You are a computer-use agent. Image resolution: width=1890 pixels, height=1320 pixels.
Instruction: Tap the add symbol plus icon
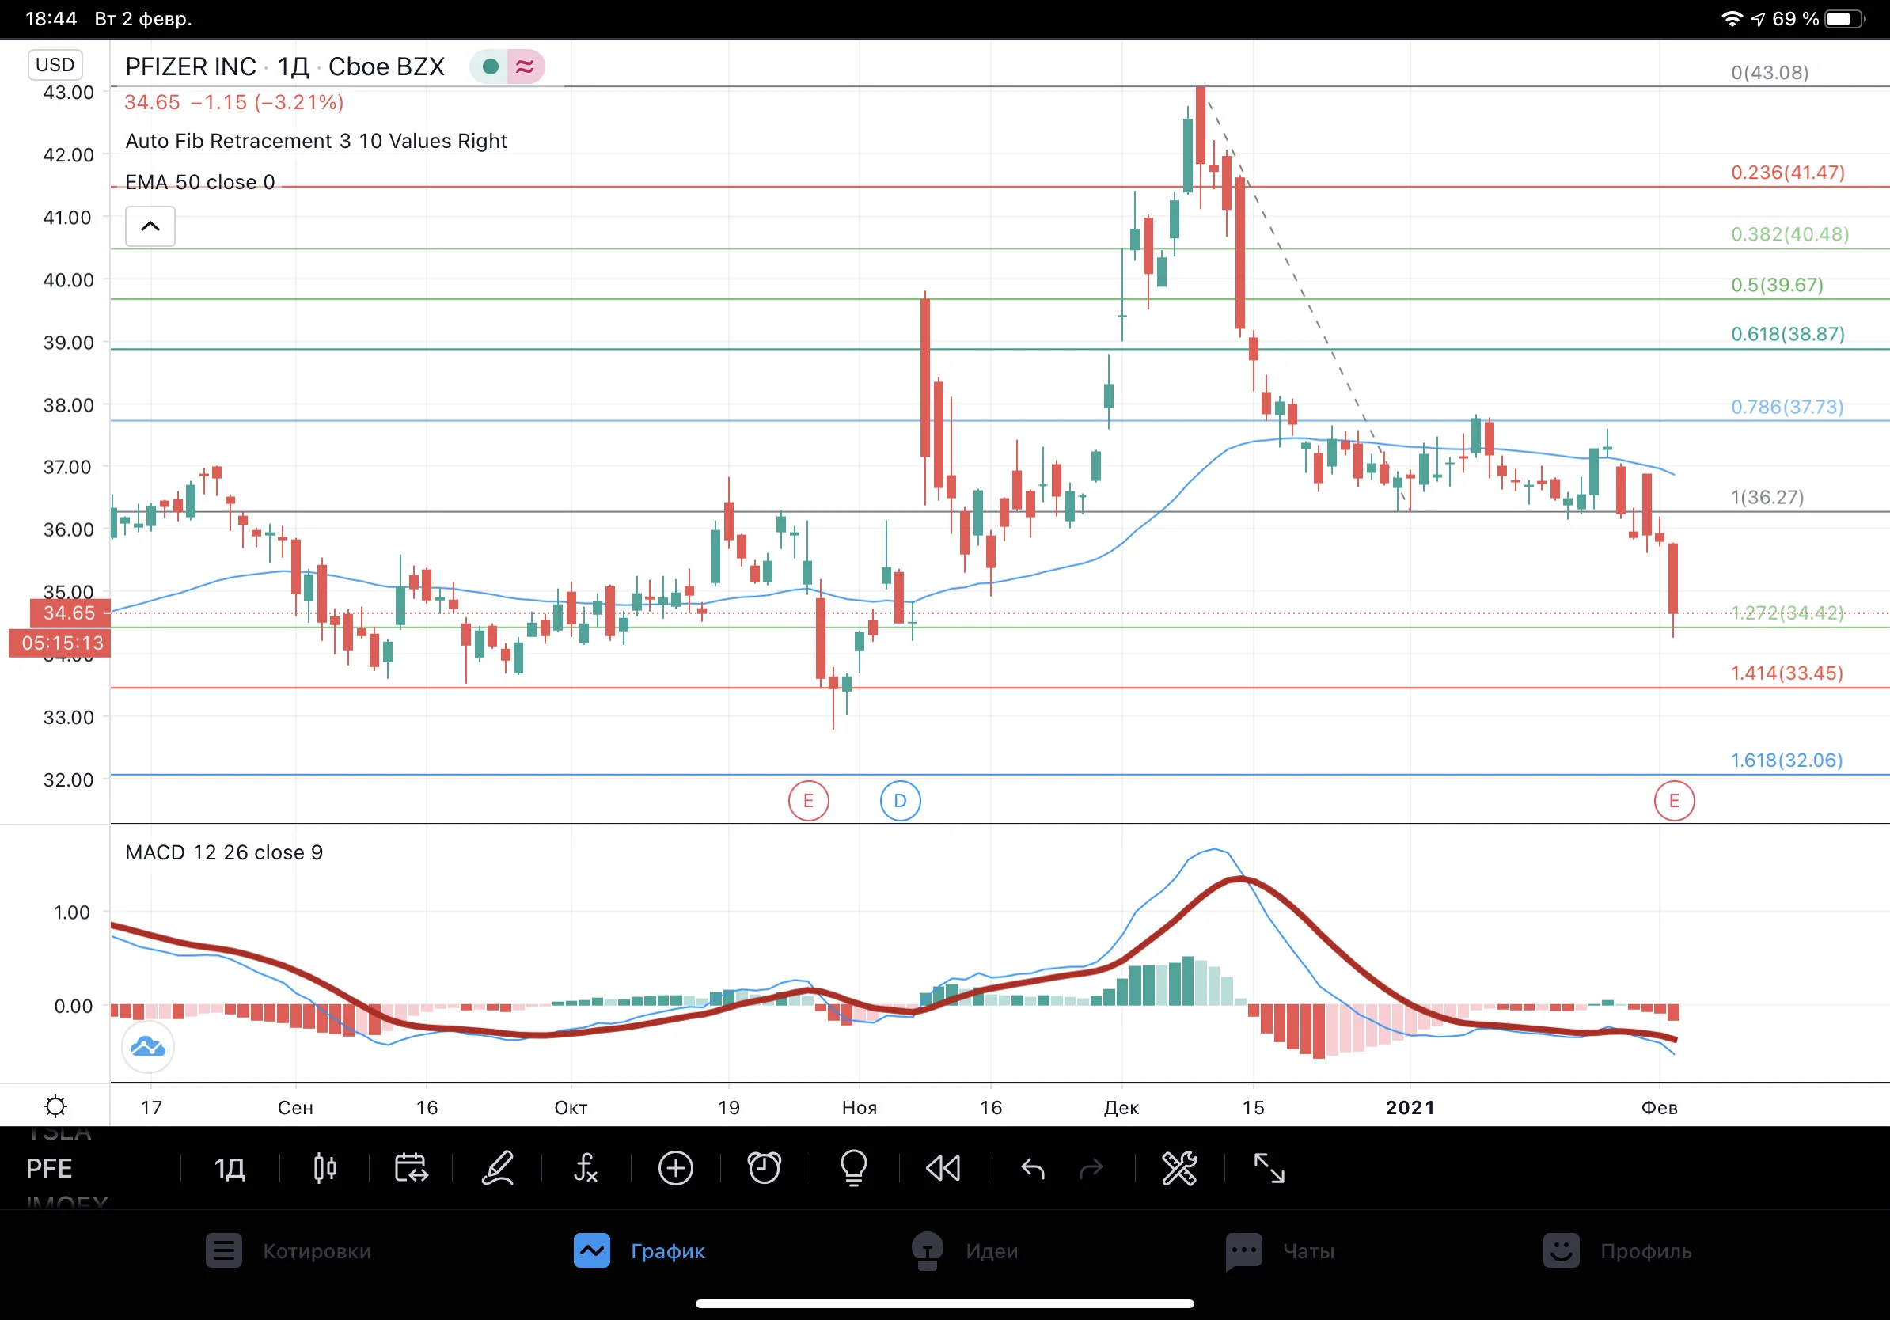676,1168
